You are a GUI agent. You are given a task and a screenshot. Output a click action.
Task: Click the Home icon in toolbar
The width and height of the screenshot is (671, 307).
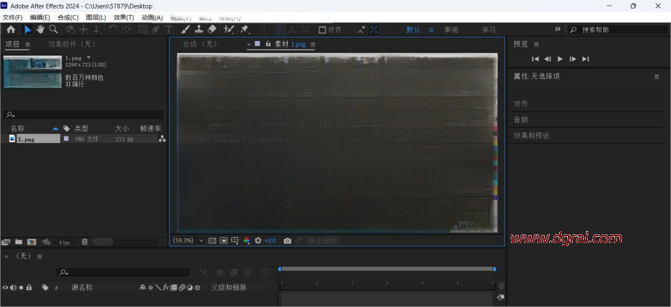point(11,29)
